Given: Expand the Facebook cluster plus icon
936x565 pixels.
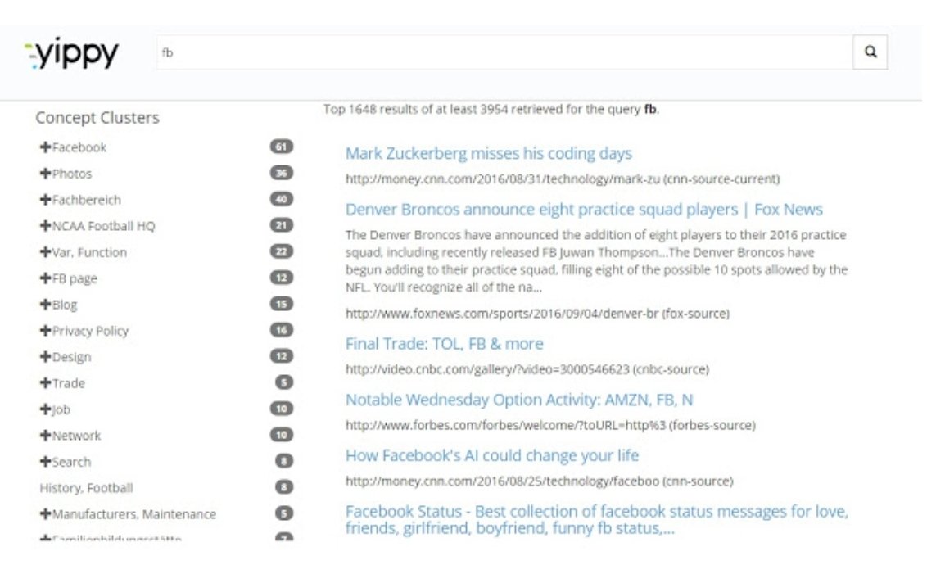Looking at the screenshot, I should point(45,147).
